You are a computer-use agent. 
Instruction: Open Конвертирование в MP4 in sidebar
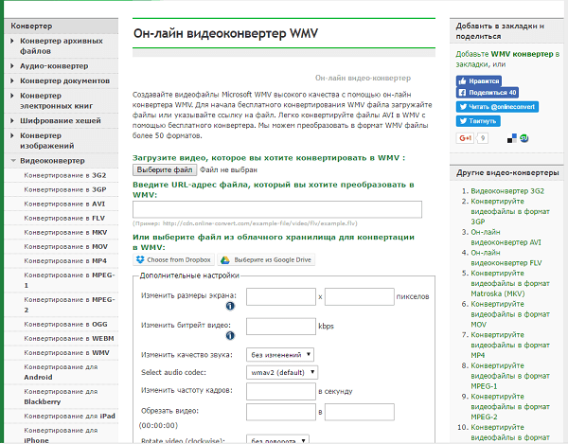[64, 259]
